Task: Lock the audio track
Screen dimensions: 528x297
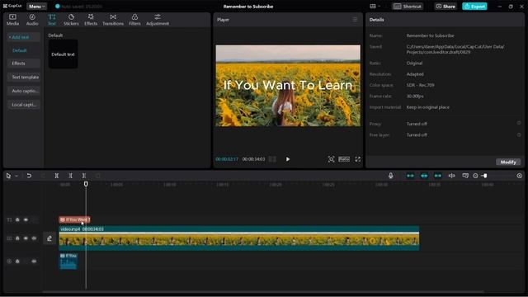Action: click(x=17, y=261)
